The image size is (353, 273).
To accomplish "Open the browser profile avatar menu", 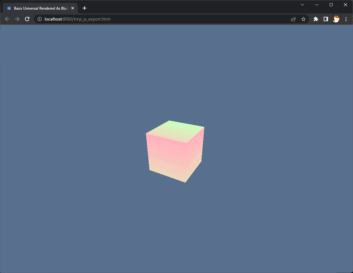I will click(x=336, y=19).
